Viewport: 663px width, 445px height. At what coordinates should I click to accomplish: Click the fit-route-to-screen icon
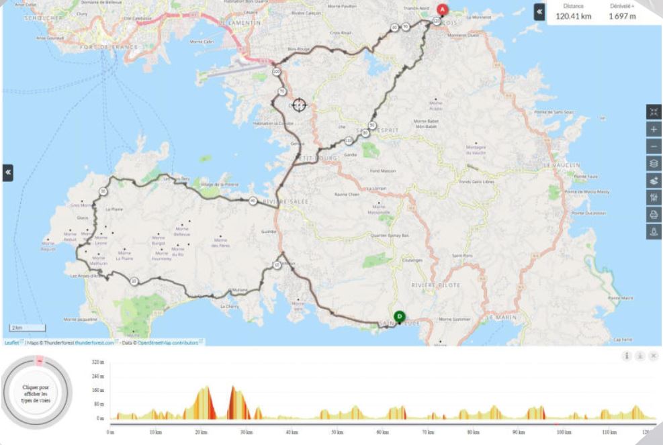654,112
